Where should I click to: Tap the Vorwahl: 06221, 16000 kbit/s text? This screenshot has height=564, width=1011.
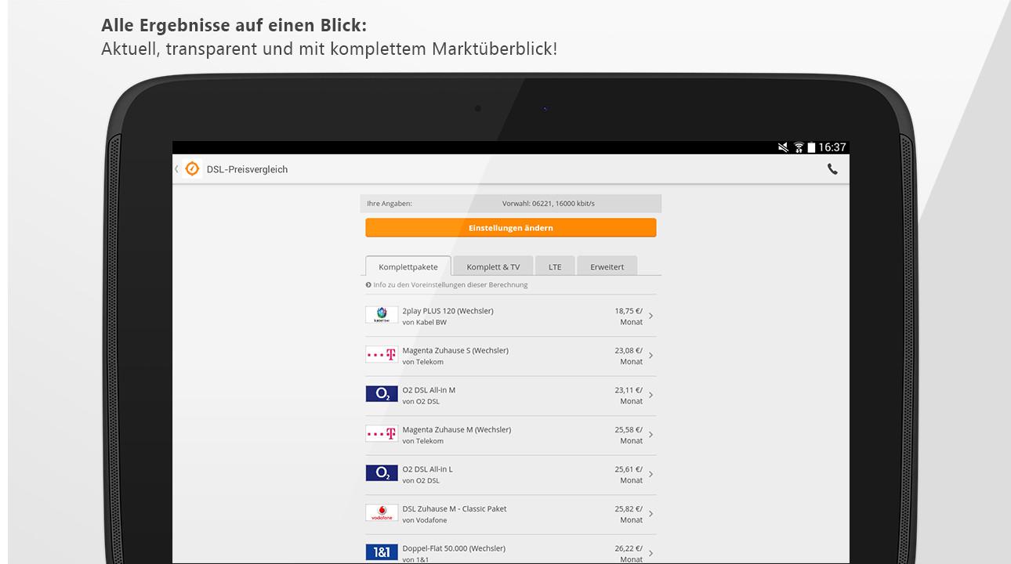click(549, 204)
